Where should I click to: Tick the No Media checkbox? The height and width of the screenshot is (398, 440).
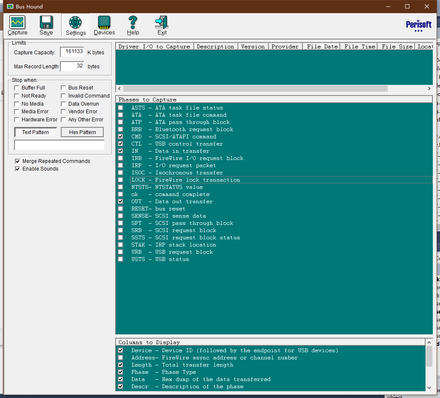pyautogui.click(x=17, y=104)
